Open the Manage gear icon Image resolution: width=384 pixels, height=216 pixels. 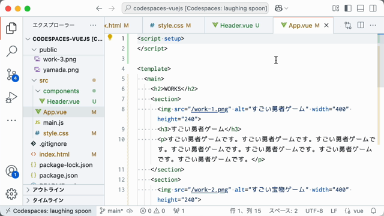tap(11, 194)
